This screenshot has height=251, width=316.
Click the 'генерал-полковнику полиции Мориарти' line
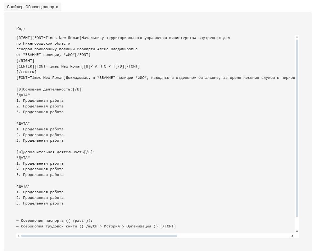pos(77,49)
